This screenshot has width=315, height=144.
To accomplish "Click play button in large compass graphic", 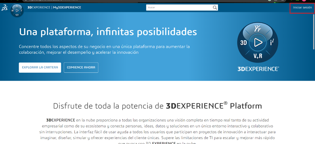I will (x=258, y=42).
